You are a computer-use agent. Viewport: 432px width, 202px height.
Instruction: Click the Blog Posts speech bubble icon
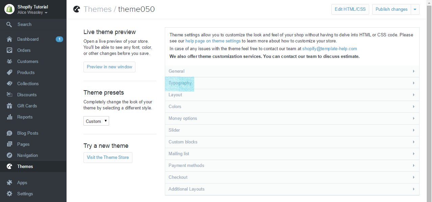pyautogui.click(x=9, y=133)
